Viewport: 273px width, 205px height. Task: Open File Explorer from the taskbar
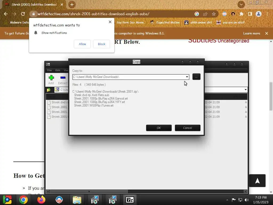click(x=77, y=200)
